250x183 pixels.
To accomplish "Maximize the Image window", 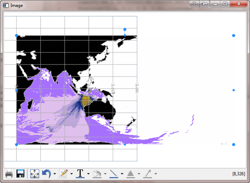I will pyautogui.click(x=225, y=4).
